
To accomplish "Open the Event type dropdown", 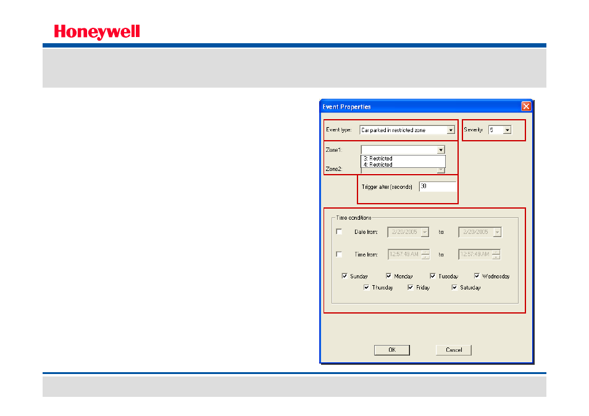I will (450, 130).
